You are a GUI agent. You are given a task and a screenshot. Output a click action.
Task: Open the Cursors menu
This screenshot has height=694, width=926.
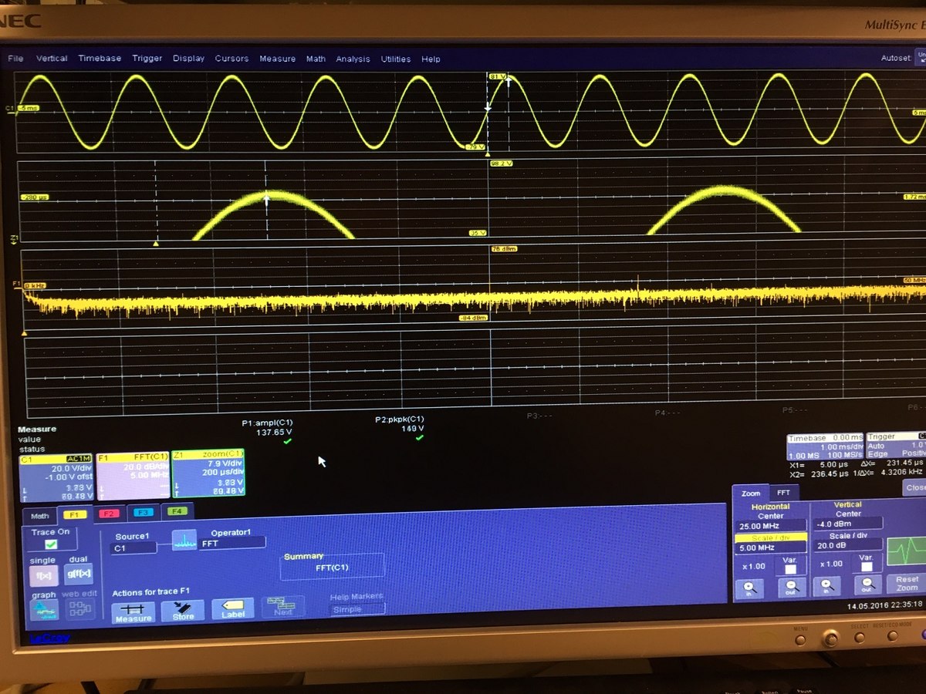click(231, 59)
